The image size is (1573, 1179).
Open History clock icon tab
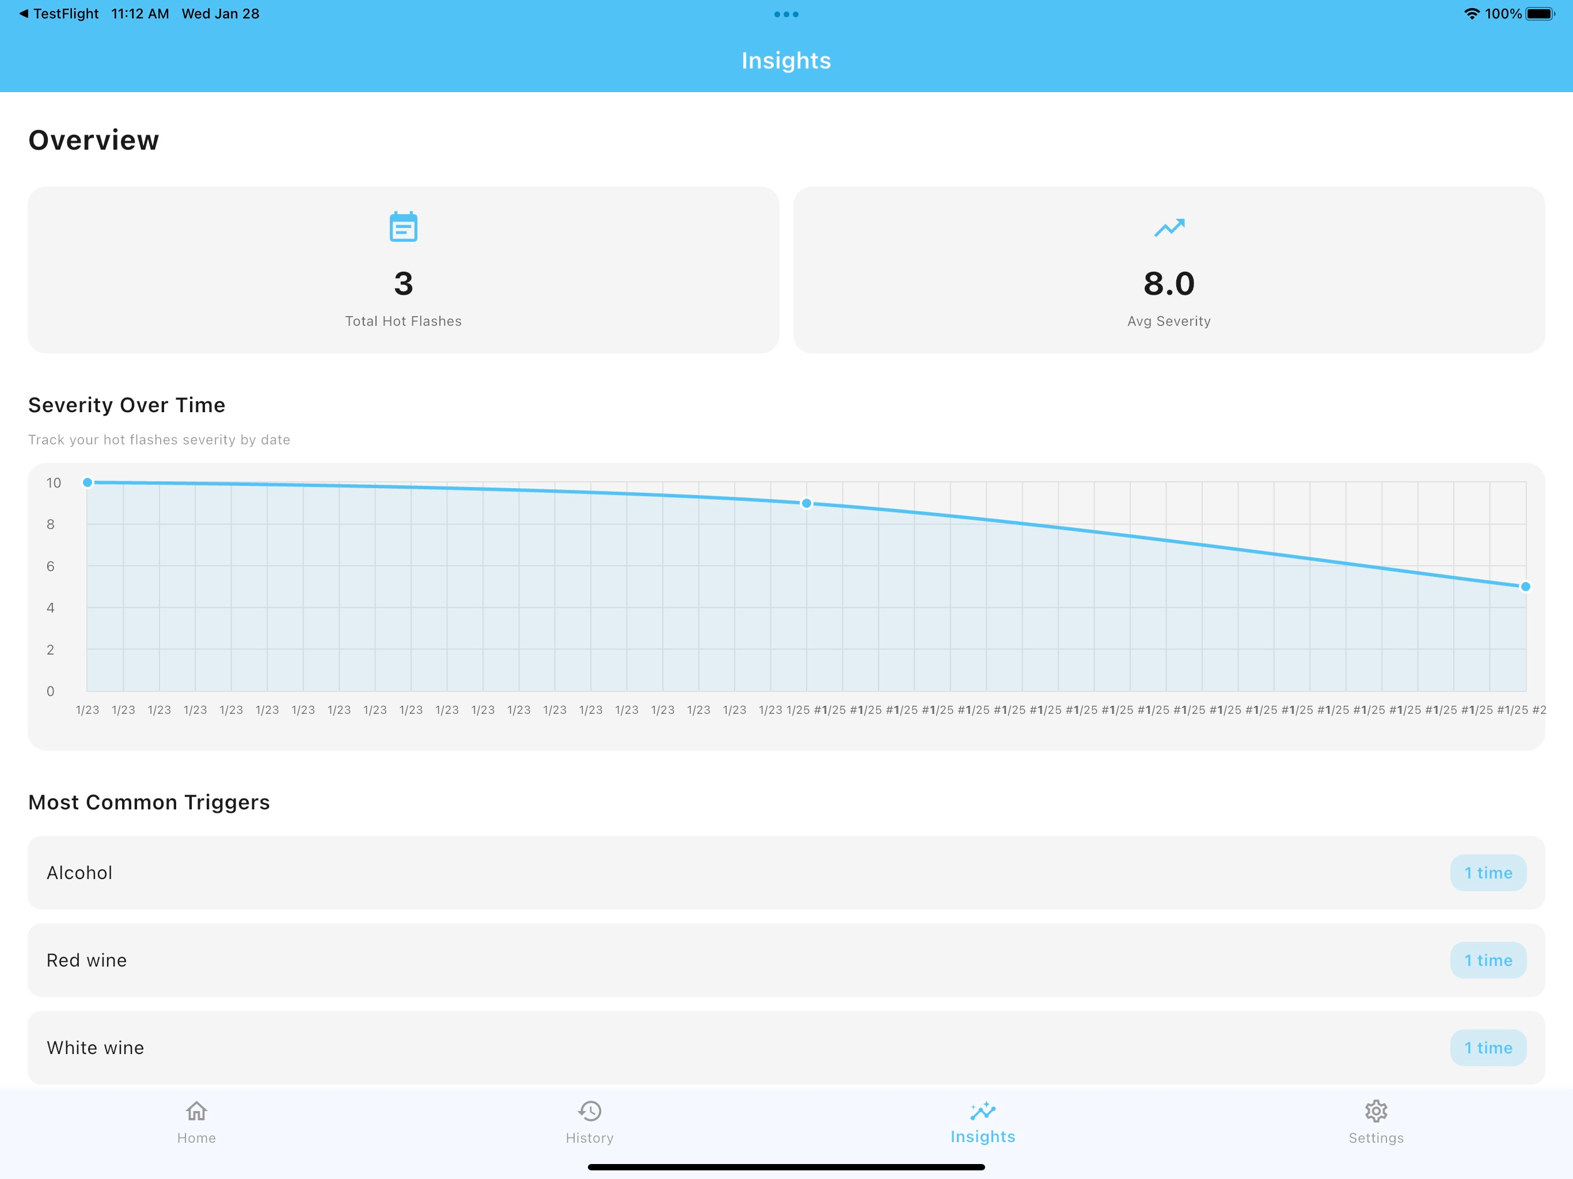[590, 1110]
